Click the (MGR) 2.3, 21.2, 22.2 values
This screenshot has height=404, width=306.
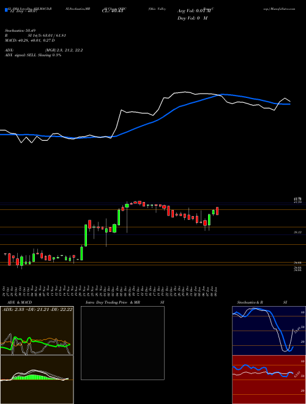click(64, 50)
